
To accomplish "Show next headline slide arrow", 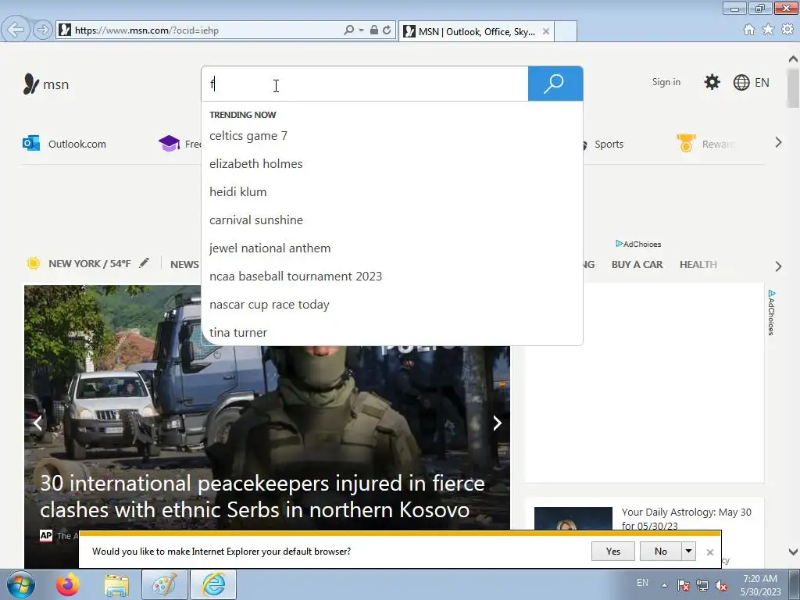I will [497, 423].
